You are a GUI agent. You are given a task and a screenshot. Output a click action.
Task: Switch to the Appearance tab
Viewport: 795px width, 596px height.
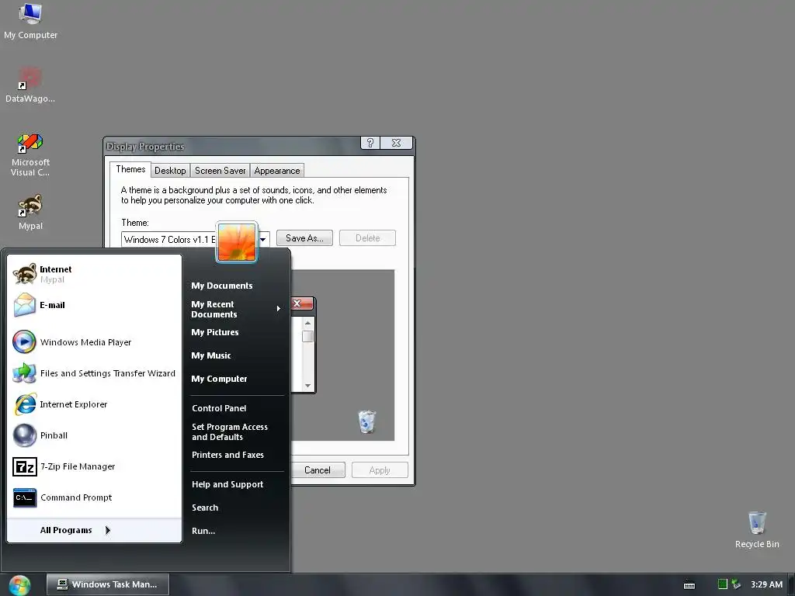(x=277, y=171)
